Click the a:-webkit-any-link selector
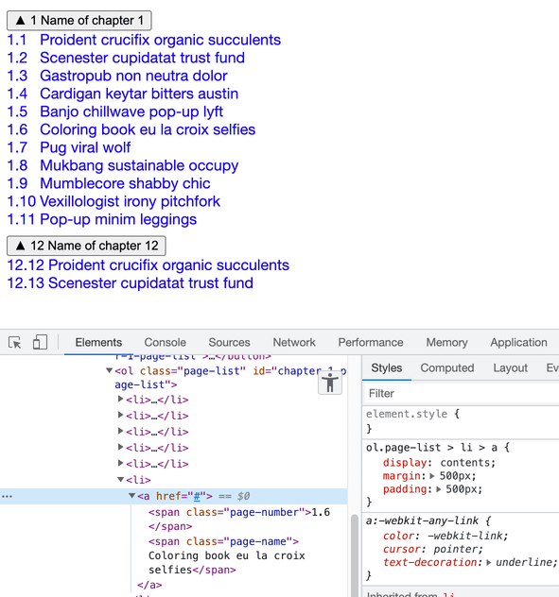Image resolution: width=559 pixels, height=597 pixels. 422,520
